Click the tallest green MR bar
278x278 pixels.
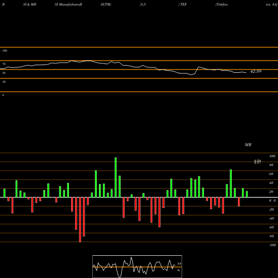click(116, 177)
